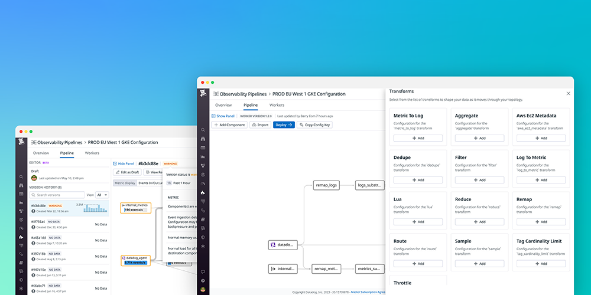Add the Sample transform
591x295 pixels.
pyautogui.click(x=479, y=264)
